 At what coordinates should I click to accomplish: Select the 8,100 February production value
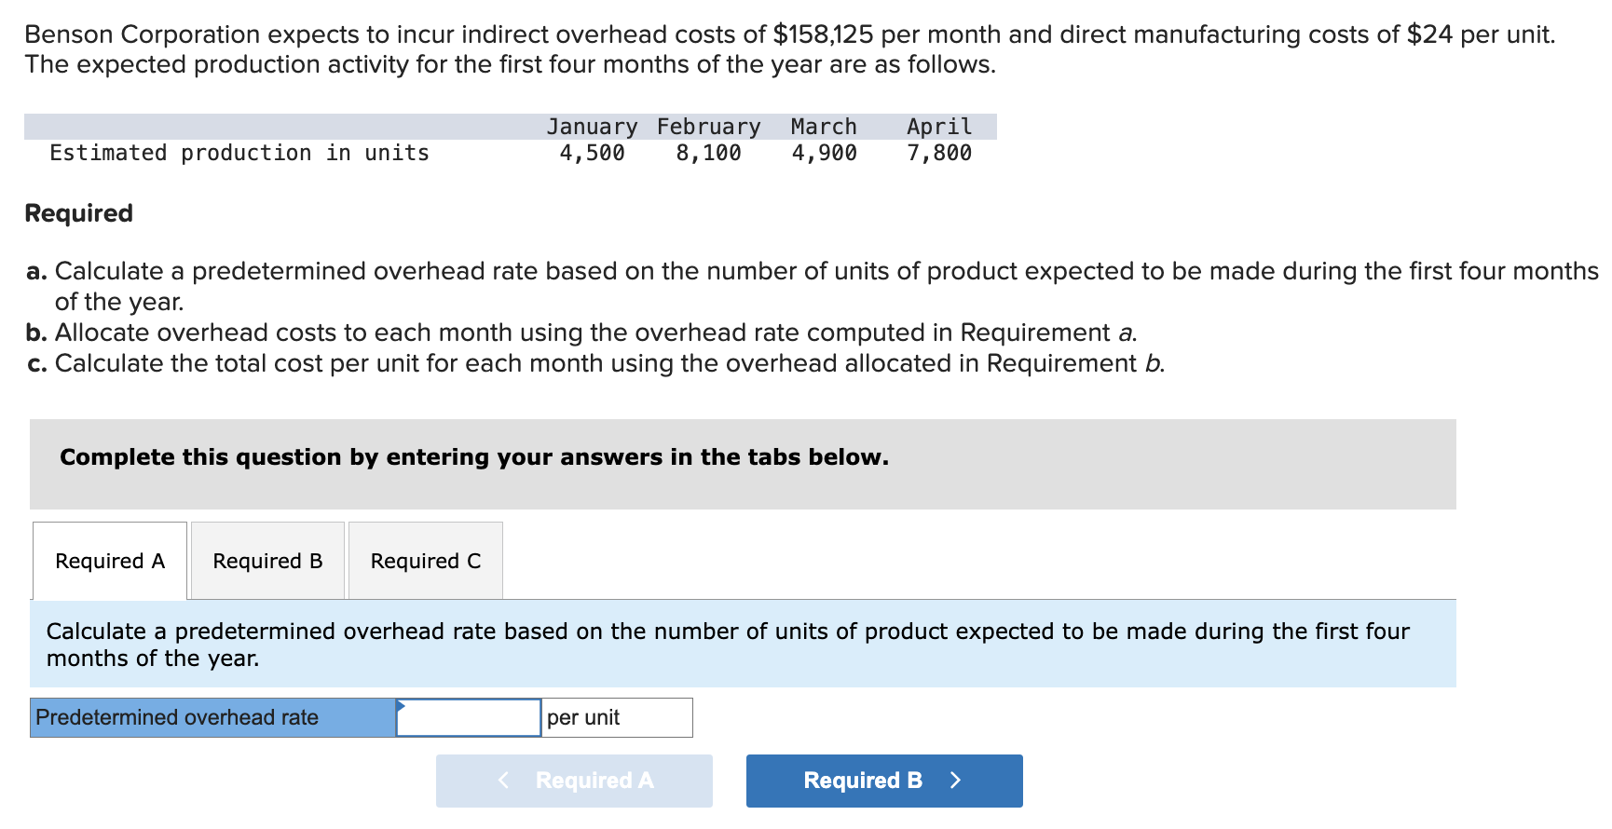[708, 153]
